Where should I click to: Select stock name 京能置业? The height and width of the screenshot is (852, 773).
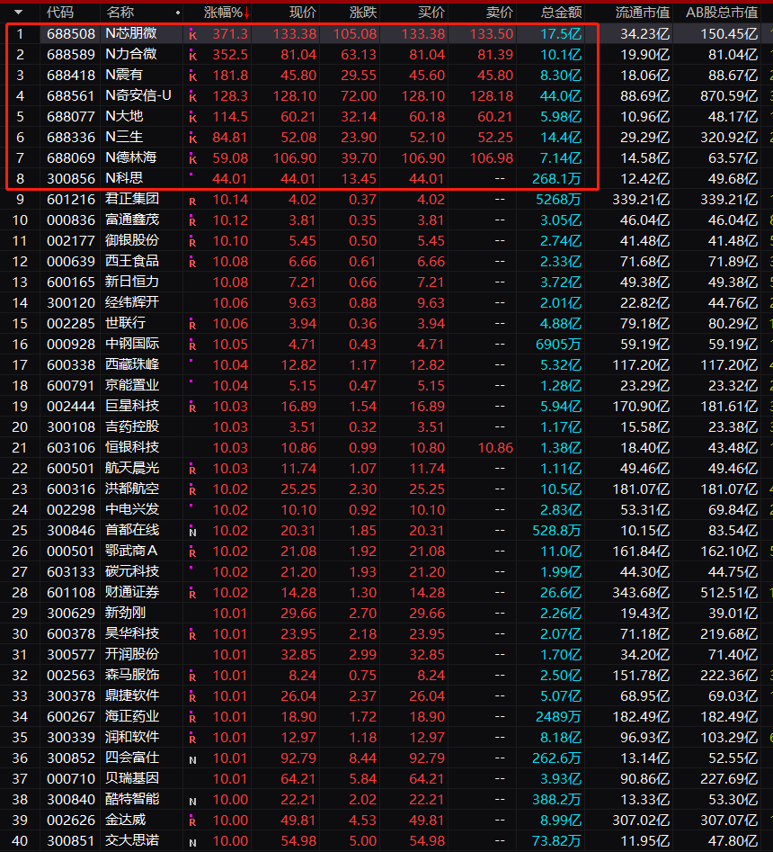click(132, 385)
